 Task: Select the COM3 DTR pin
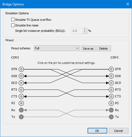click(x=111, y=69)
